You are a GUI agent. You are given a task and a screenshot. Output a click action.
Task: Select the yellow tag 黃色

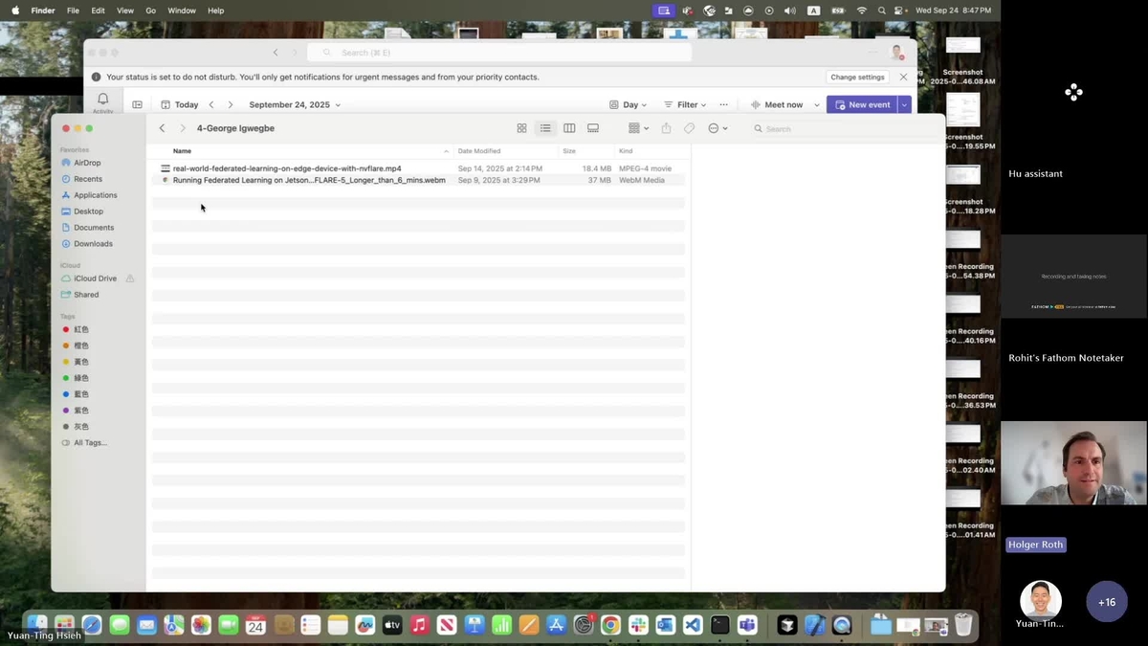81,362
